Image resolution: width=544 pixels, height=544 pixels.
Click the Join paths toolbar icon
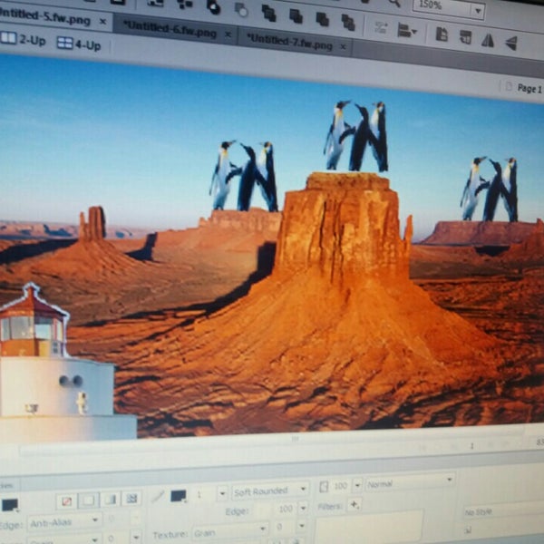click(213, 7)
